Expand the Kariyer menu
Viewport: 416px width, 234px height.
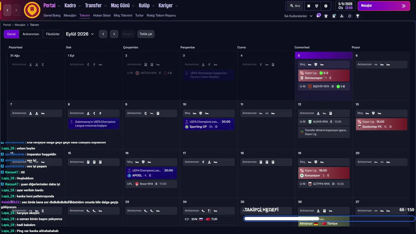168,6
